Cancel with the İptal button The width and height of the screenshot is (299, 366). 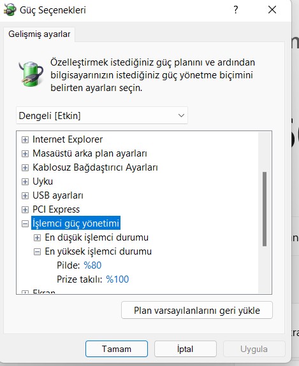pyautogui.click(x=186, y=349)
